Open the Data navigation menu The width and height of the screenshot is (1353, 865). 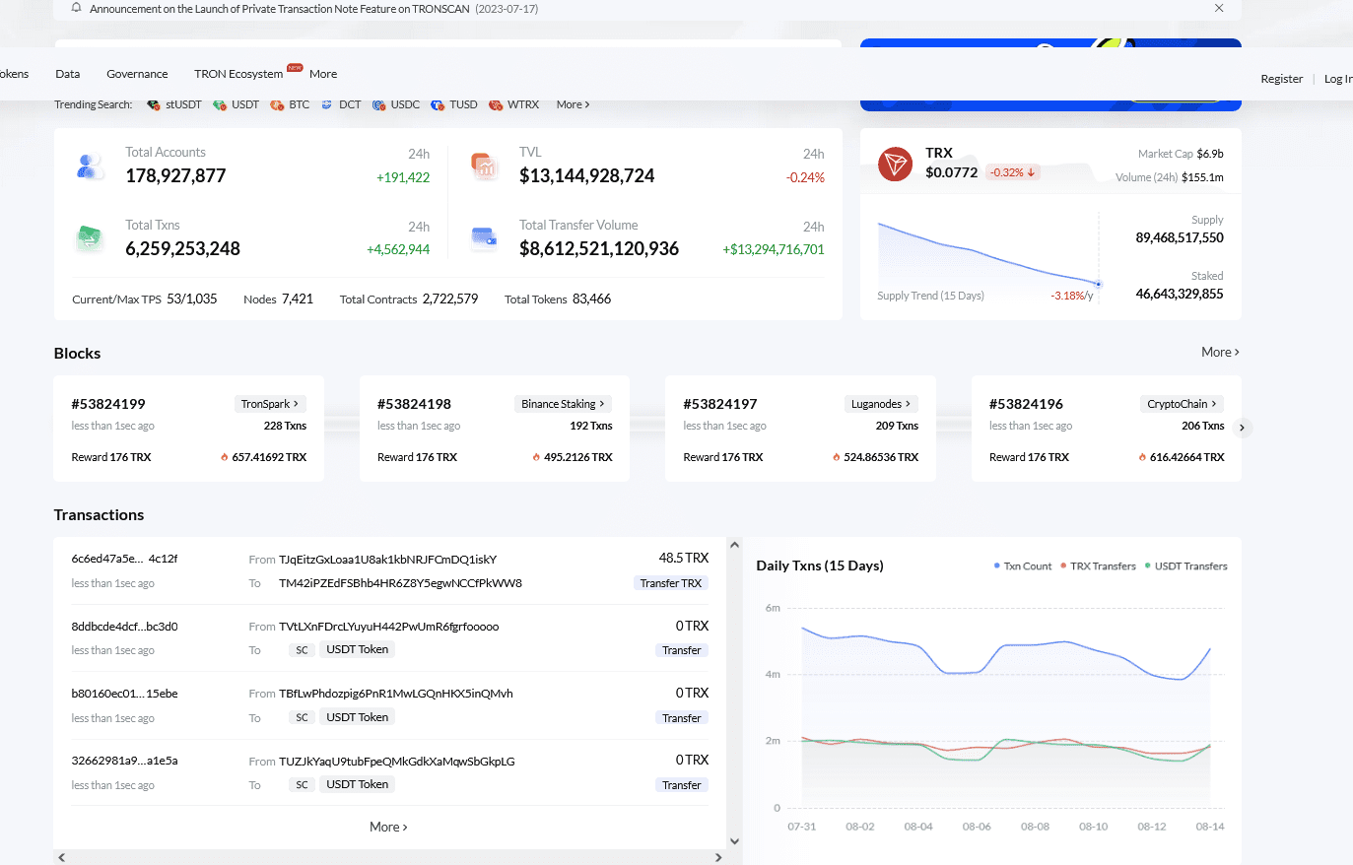coord(68,74)
